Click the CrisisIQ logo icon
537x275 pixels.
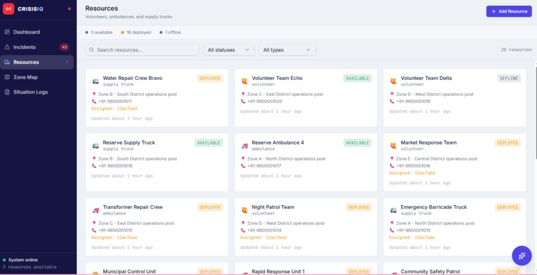click(x=8, y=9)
